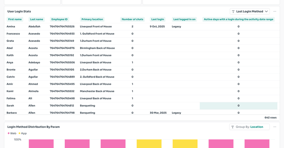
Task: Click the cell 'Adebayo'
Action: 34,63
